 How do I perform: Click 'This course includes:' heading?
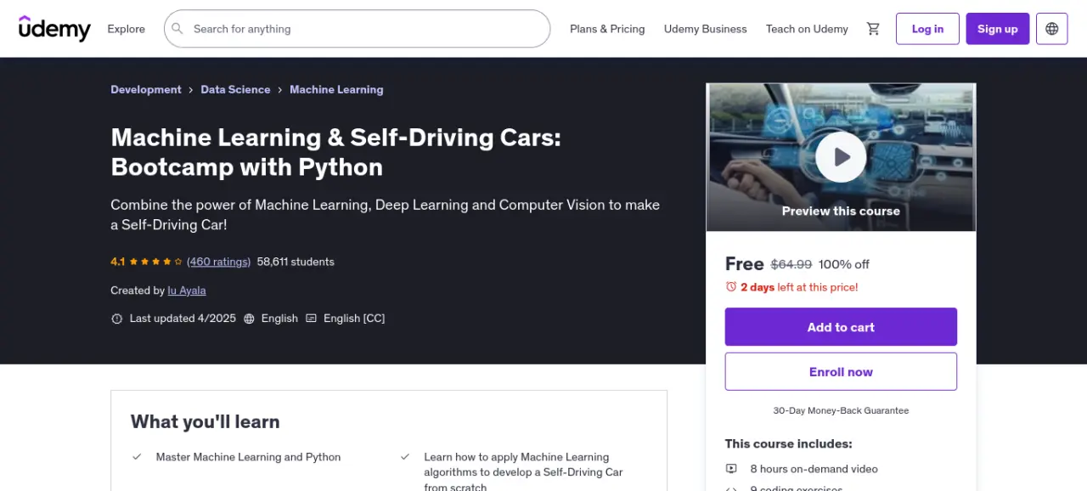[789, 443]
